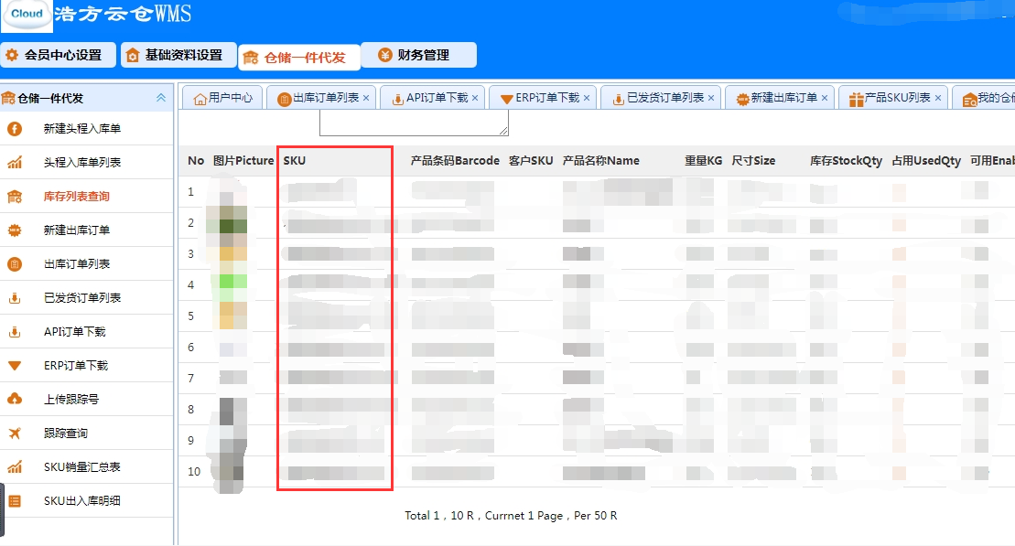Click the 跟踪查询 airplane icon
Screen dimensions: 1015x546
(15, 434)
